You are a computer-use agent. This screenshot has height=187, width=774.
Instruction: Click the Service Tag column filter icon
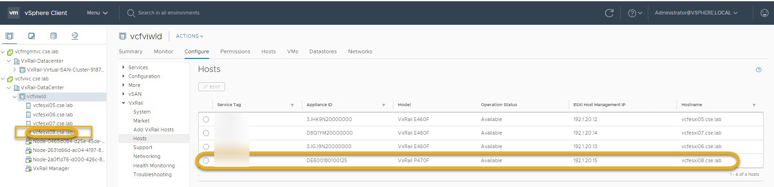pos(292,105)
